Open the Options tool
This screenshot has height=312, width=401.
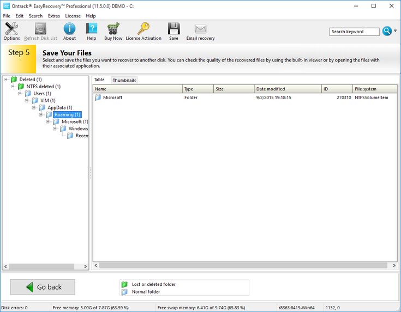click(x=11, y=31)
